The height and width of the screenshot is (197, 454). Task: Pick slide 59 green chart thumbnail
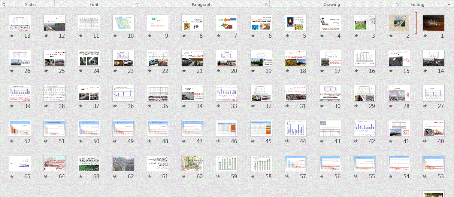point(227,163)
